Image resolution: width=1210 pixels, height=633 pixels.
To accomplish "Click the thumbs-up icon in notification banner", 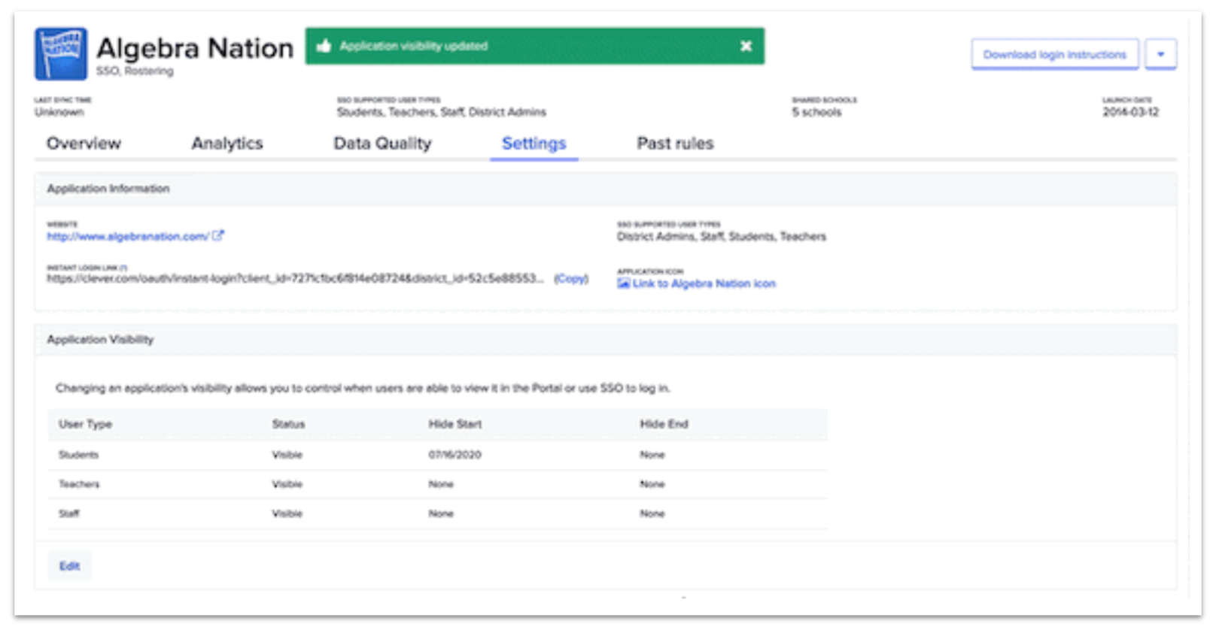I will 324,46.
